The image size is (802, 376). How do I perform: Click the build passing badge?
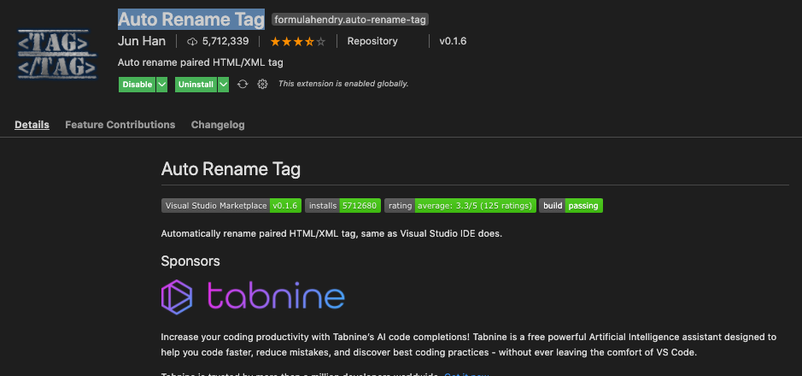(571, 206)
